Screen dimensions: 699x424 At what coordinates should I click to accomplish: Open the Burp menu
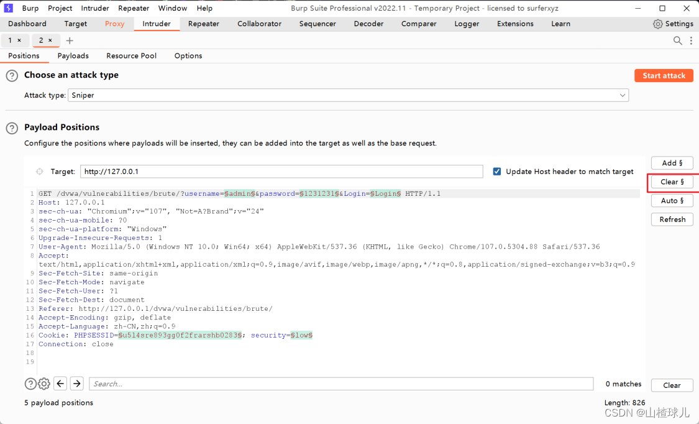30,8
